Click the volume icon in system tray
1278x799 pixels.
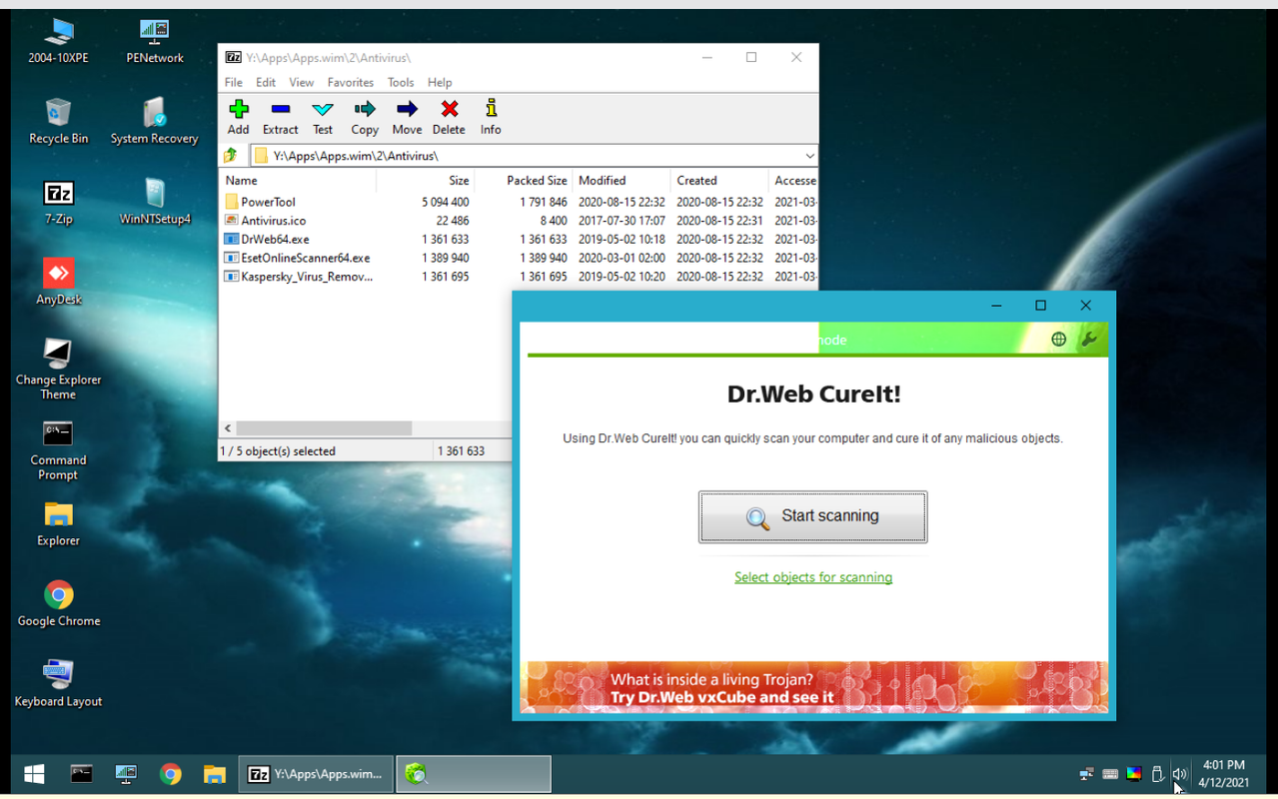(1180, 774)
